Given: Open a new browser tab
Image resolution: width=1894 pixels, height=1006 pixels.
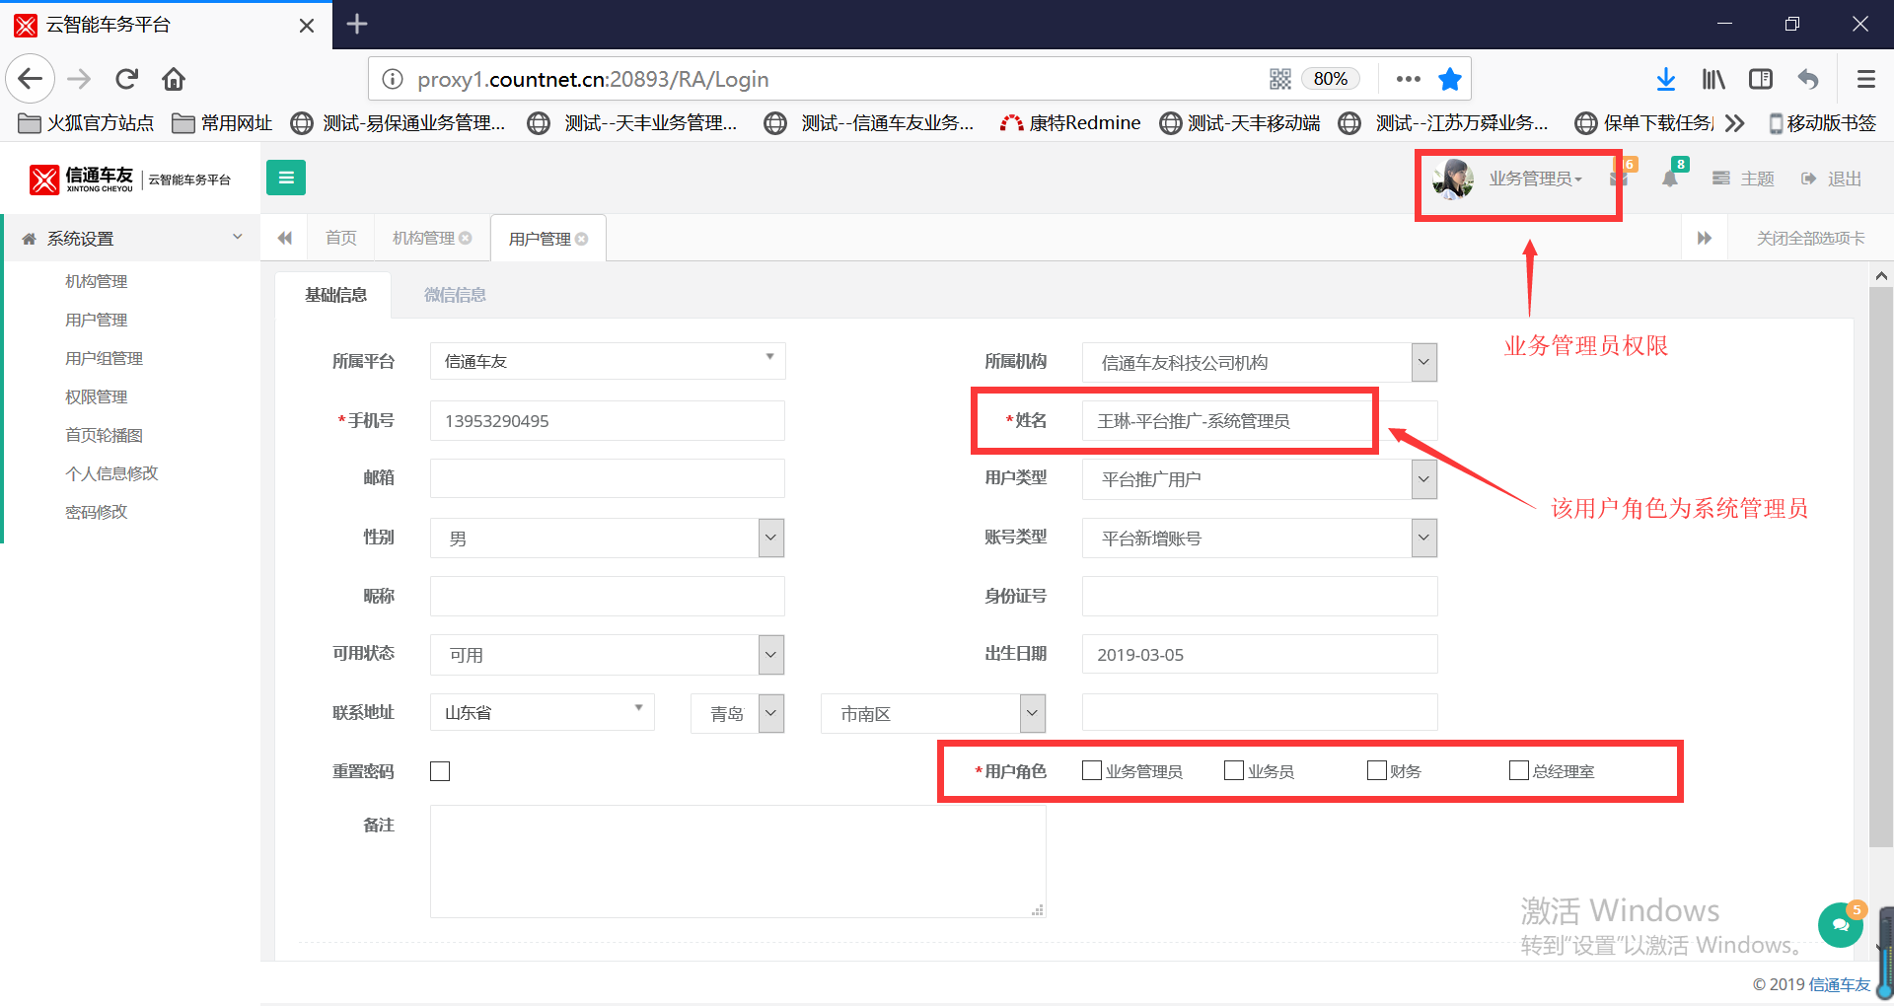Looking at the screenshot, I should coord(357,24).
